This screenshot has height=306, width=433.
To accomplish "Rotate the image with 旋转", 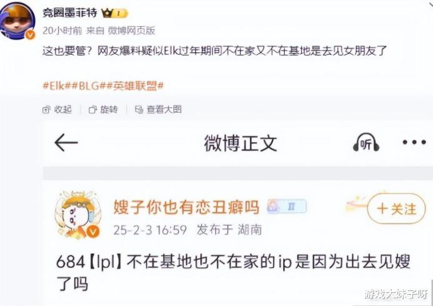I will tap(103, 110).
